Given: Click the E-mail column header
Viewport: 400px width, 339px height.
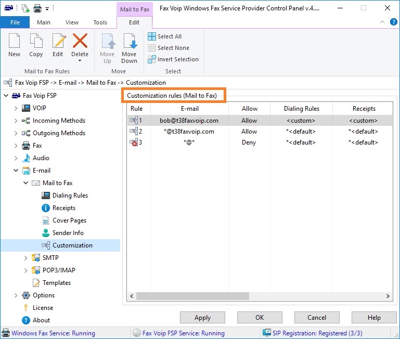Looking at the screenshot, I should (x=189, y=109).
